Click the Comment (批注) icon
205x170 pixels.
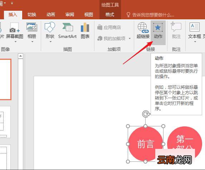(176, 27)
